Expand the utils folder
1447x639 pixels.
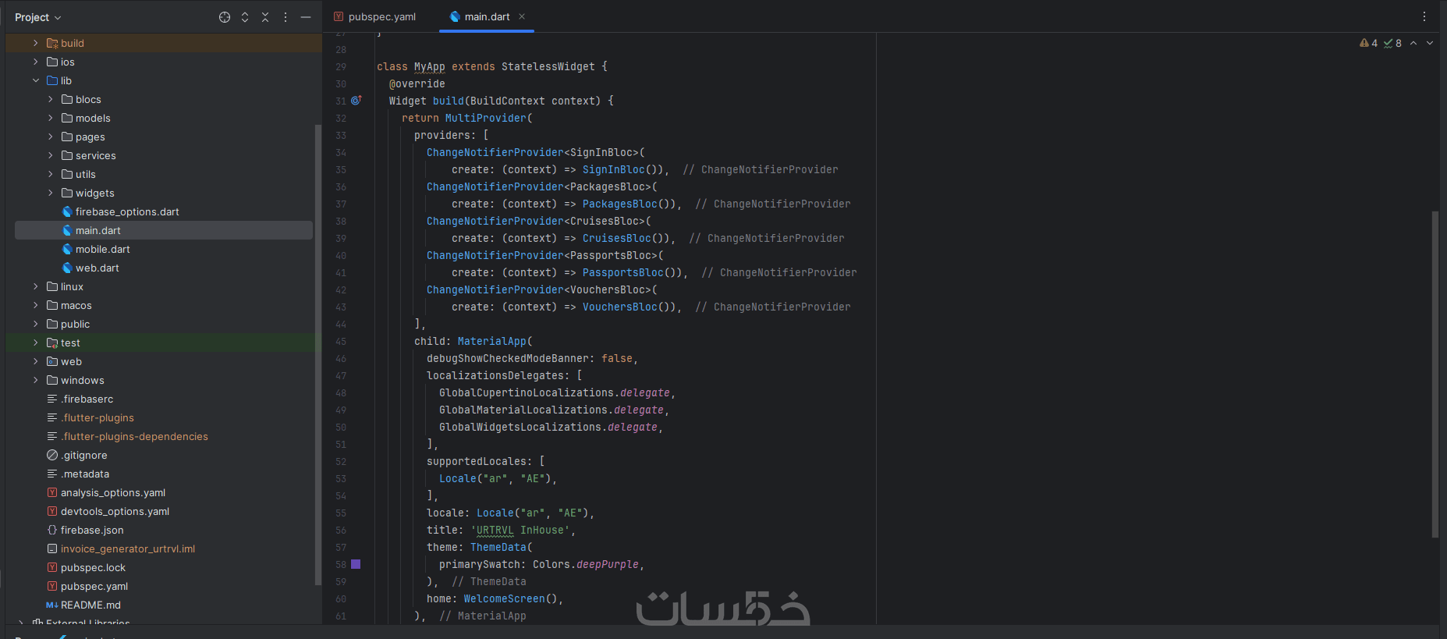[51, 174]
